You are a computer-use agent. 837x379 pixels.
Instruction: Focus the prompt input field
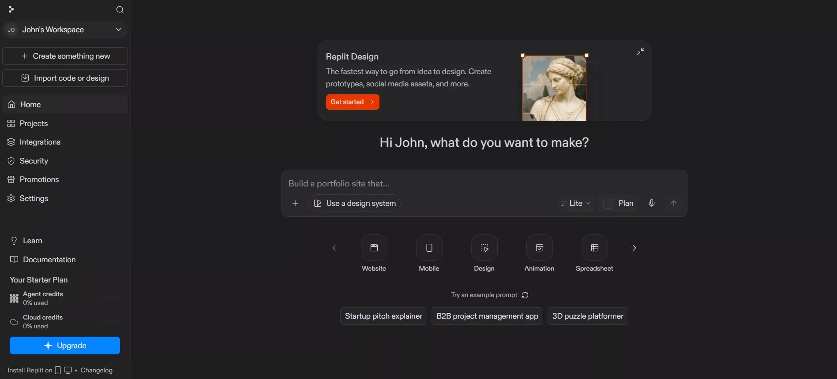tap(484, 183)
